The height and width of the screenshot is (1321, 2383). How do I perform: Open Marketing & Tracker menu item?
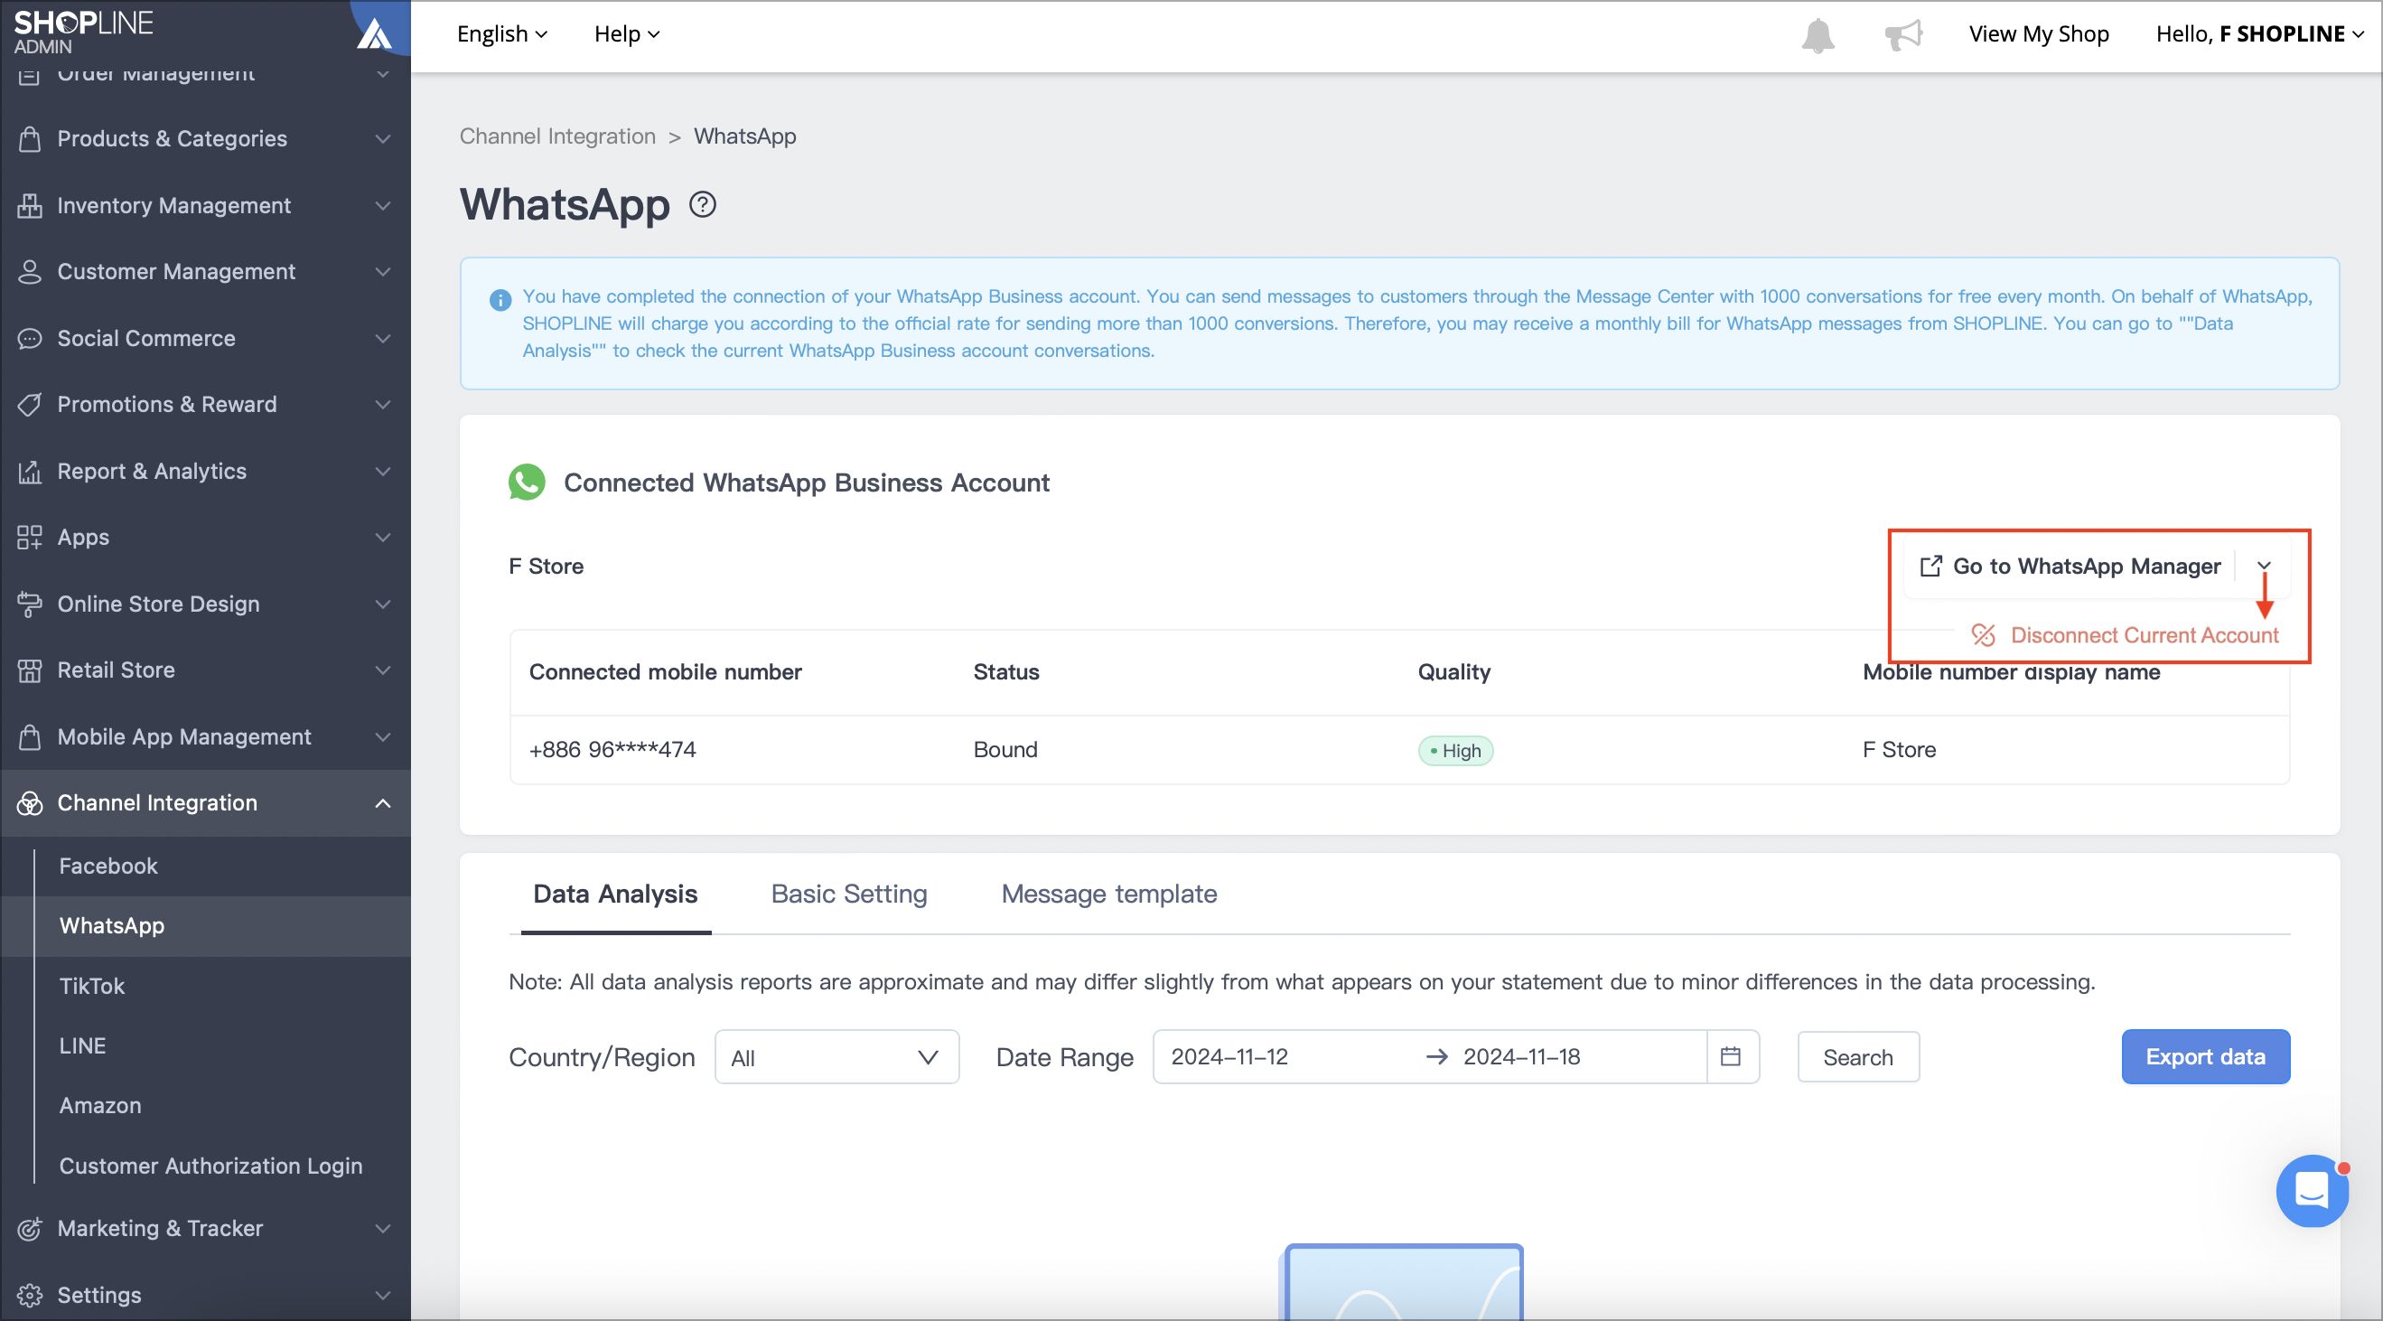[x=205, y=1229]
